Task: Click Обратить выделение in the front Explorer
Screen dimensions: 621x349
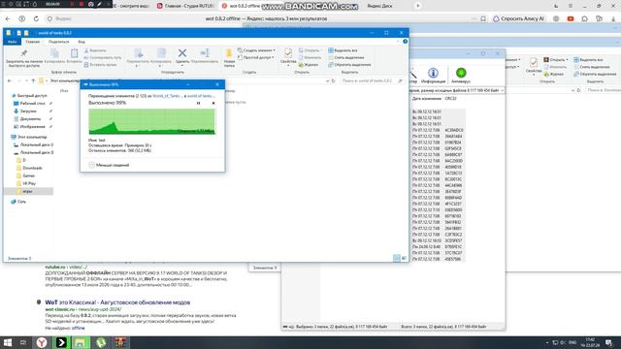Action: coord(349,65)
